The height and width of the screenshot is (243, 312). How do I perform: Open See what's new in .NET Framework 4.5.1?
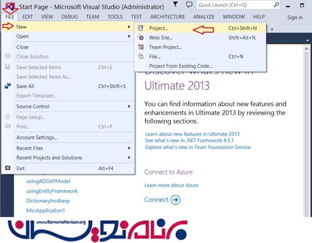(189, 141)
